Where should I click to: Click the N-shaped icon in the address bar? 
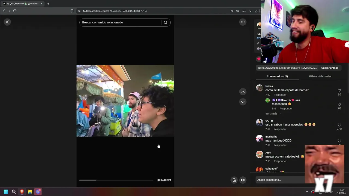(x=232, y=11)
